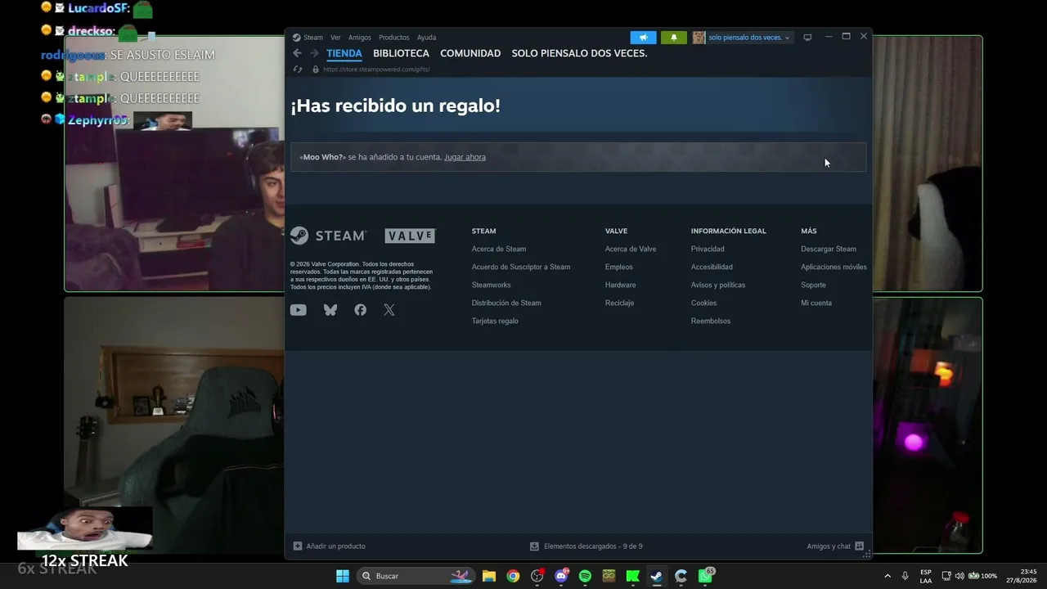Open Distribución de Steam link
The height and width of the screenshot is (589, 1047).
click(506, 303)
